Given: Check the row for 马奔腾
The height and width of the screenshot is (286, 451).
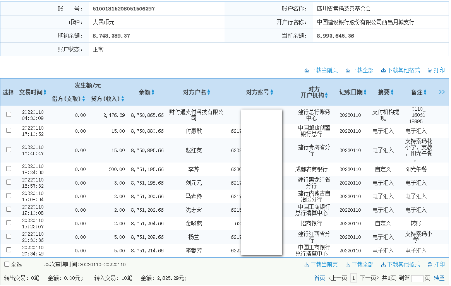Looking at the screenshot, I should pyautogui.click(x=9, y=196).
